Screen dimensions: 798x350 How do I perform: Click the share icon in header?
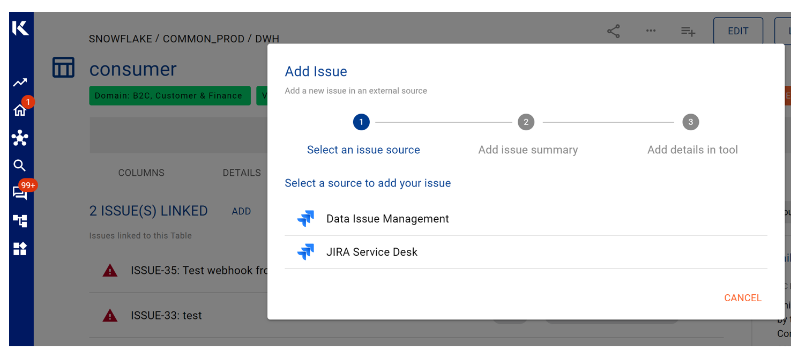point(613,31)
